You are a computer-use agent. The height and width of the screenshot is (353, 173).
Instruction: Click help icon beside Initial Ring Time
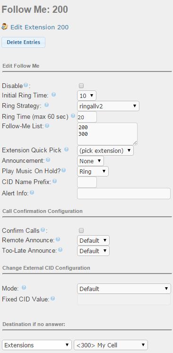point(53,95)
